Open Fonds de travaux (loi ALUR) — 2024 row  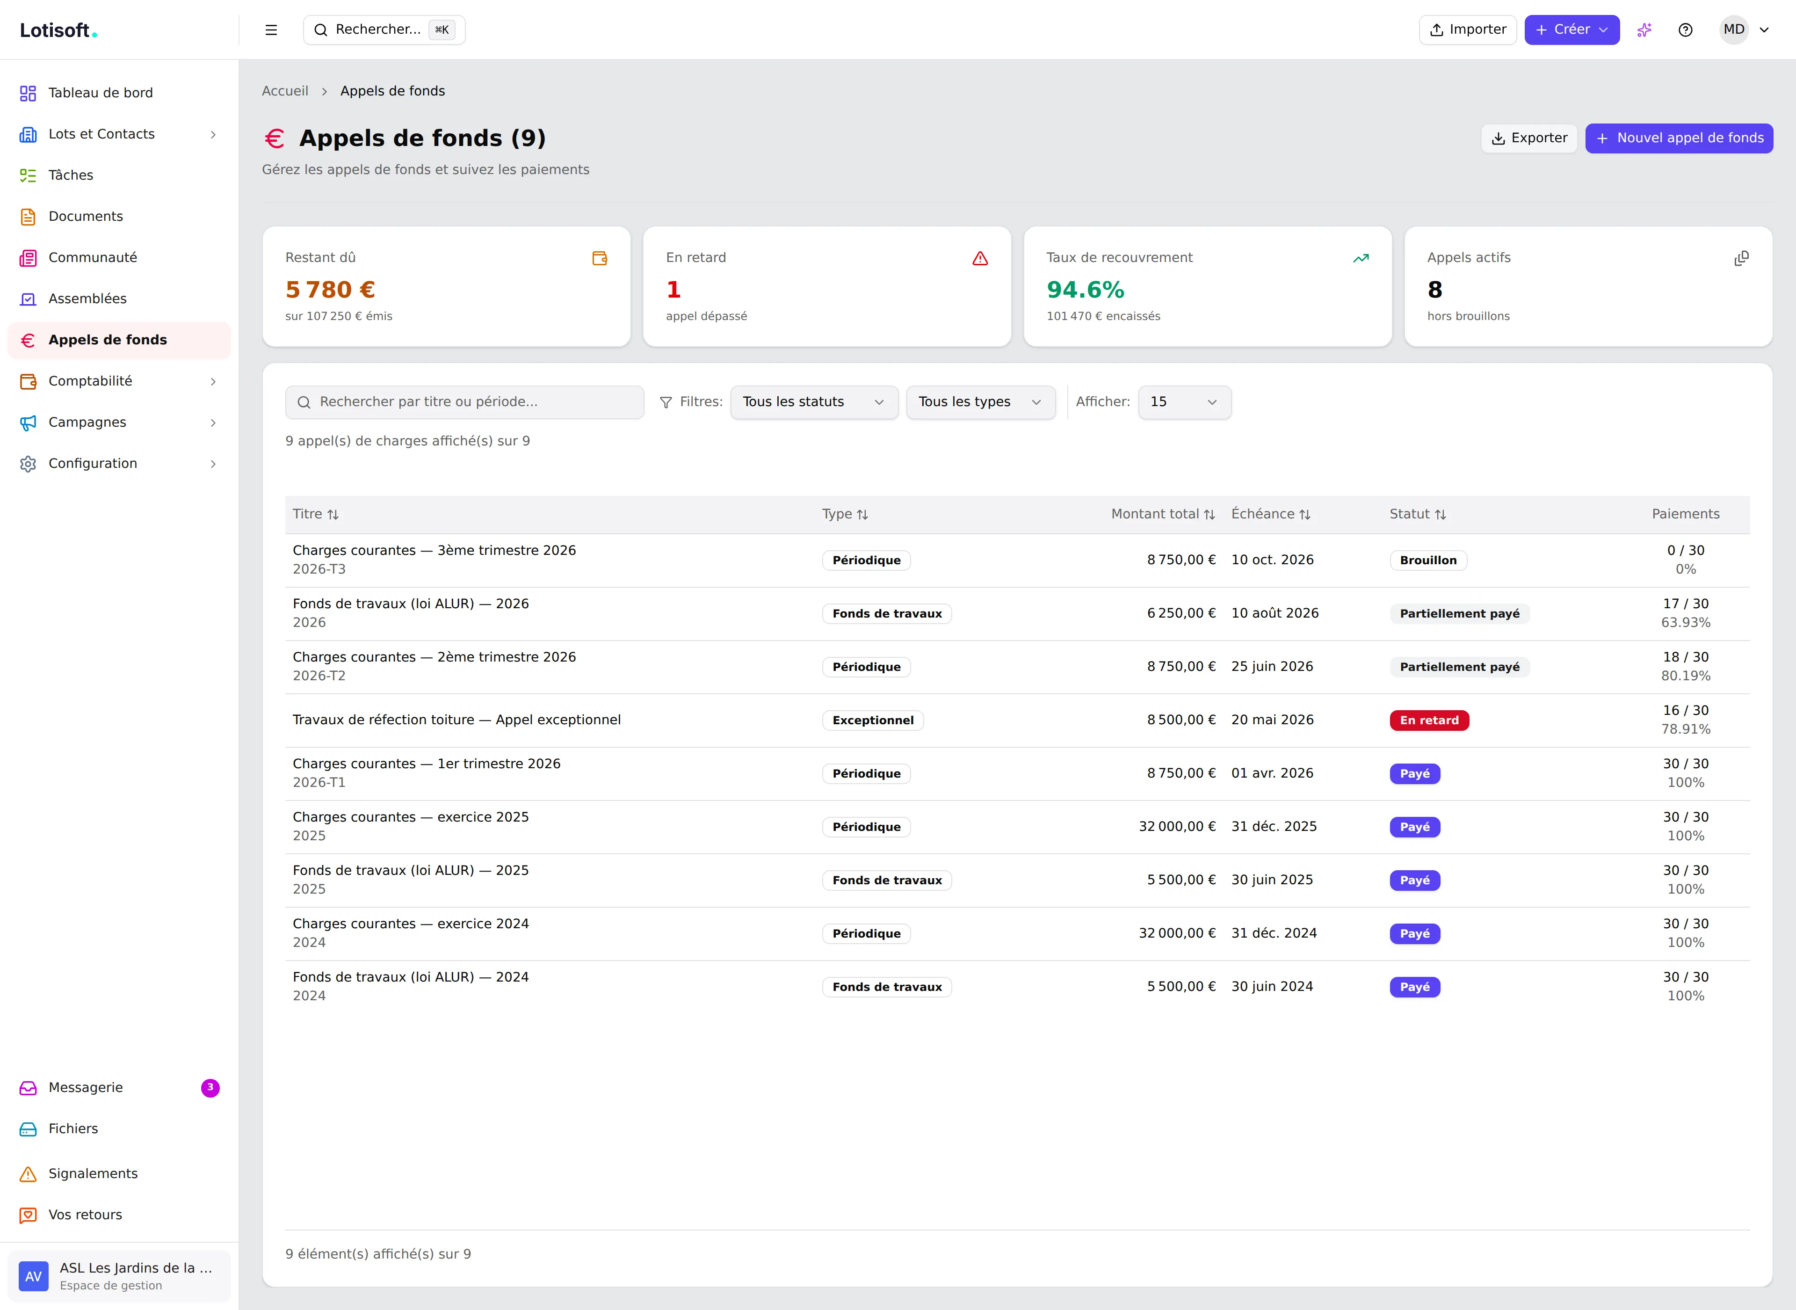[1017, 987]
